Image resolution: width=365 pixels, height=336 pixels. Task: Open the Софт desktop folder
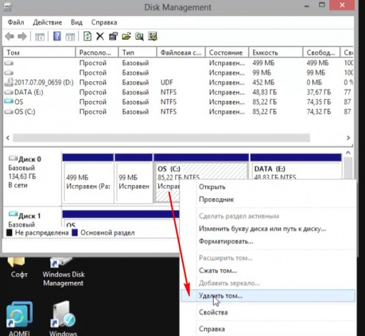click(x=19, y=268)
